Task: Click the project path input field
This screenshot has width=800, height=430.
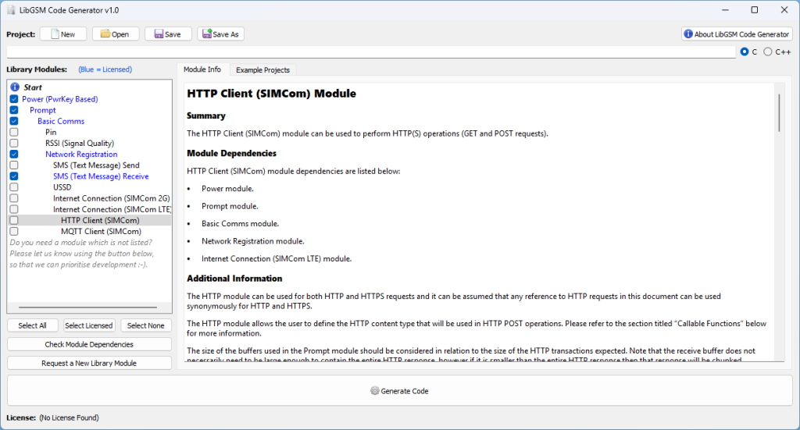Action: 371,52
